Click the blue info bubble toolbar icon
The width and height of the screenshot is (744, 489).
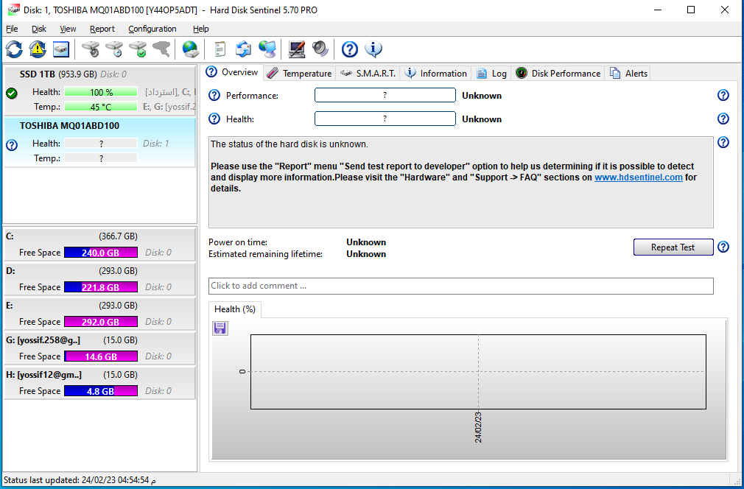[373, 49]
